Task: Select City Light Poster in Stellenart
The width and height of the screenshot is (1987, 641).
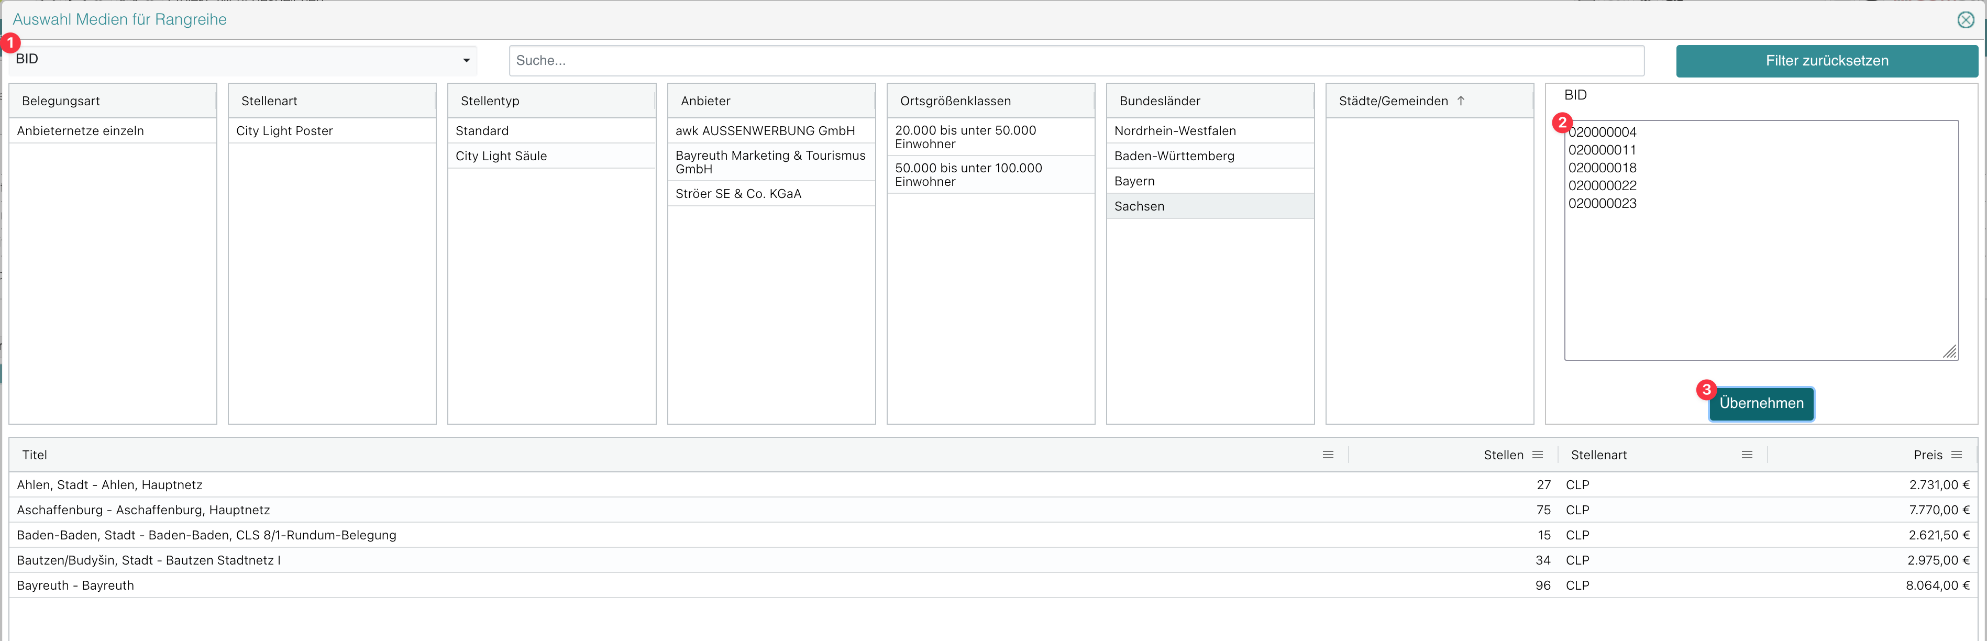Action: (332, 131)
